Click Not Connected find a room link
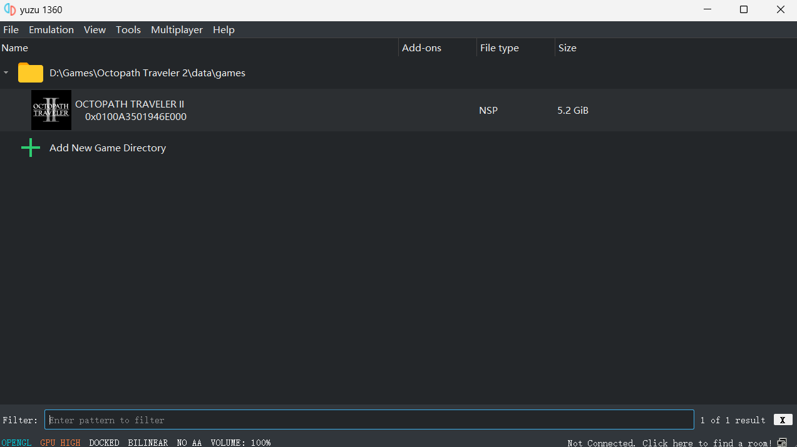This screenshot has width=797, height=447. pyautogui.click(x=669, y=443)
